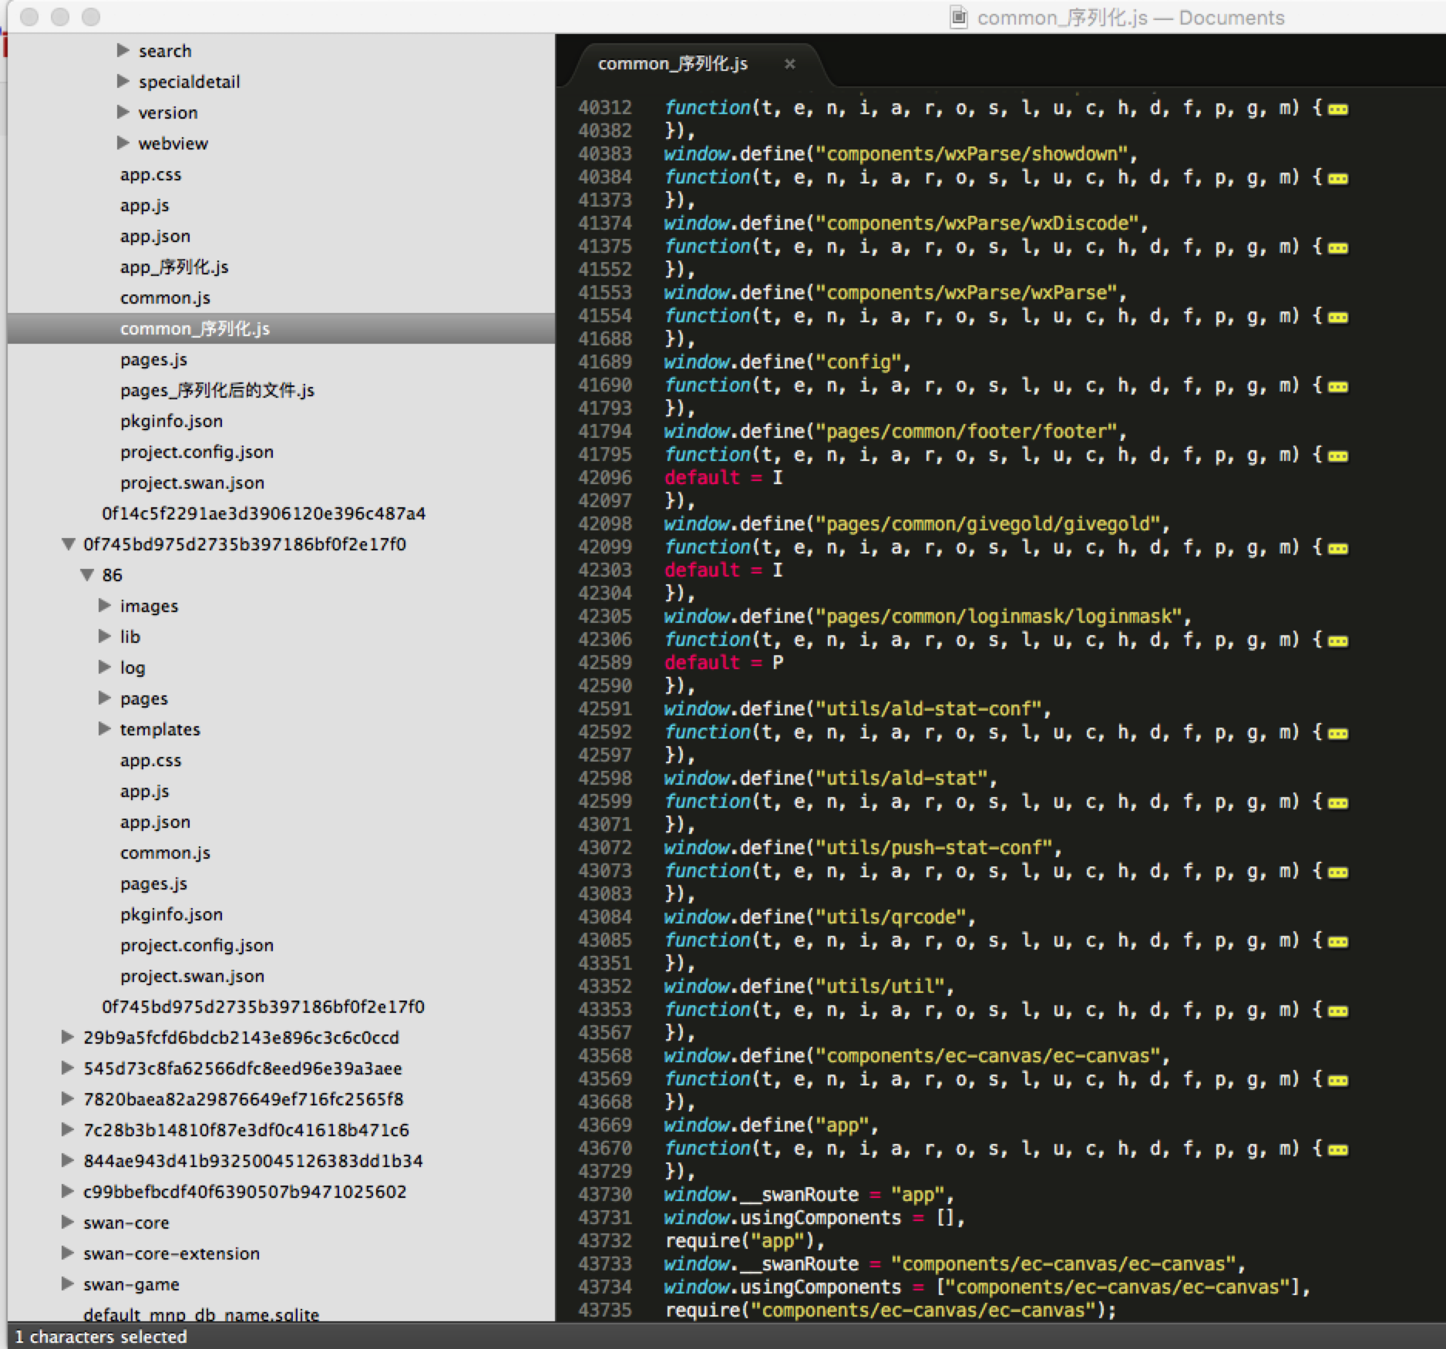Click the document proxy icon in title bar
This screenshot has height=1349, width=1446.
pyautogui.click(x=958, y=17)
